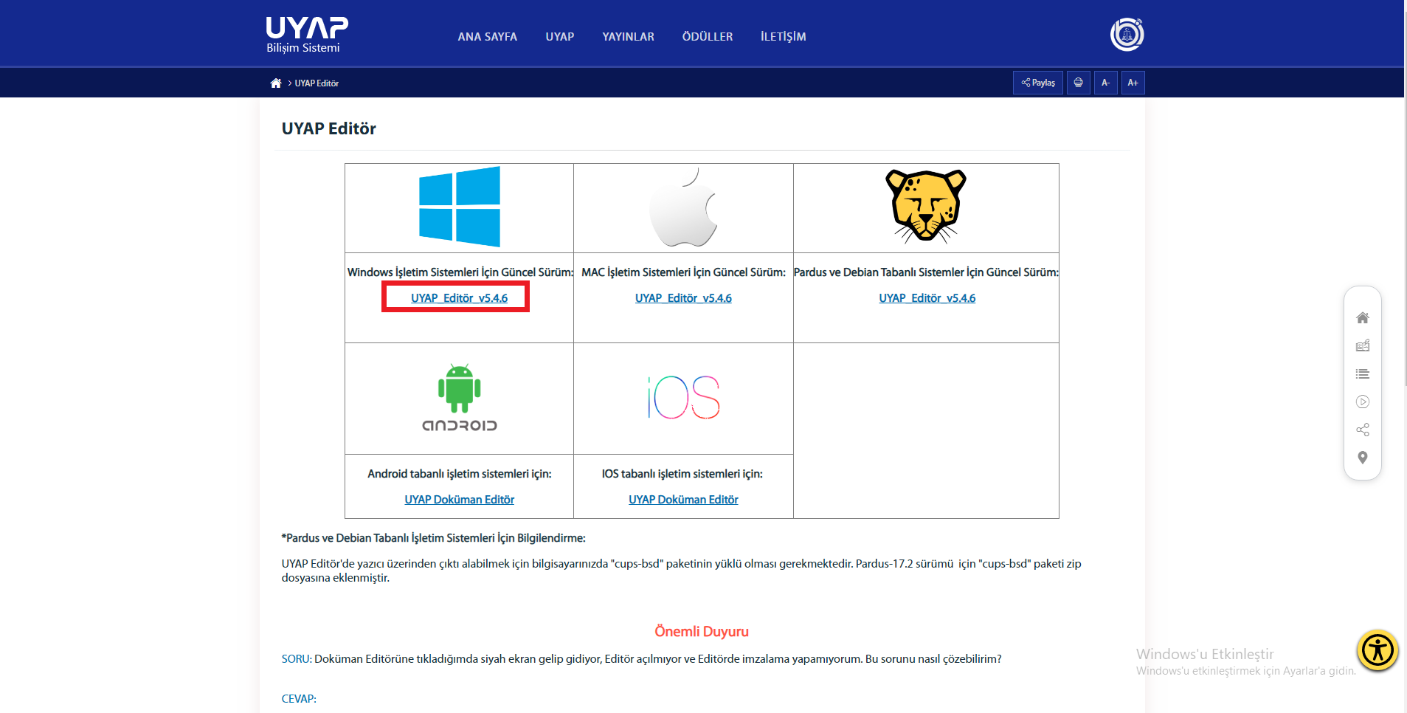Screen dimensions: 1407x713
Task: Click 'IOS tabanlı işletim sistemleri için' text
Action: (x=682, y=474)
